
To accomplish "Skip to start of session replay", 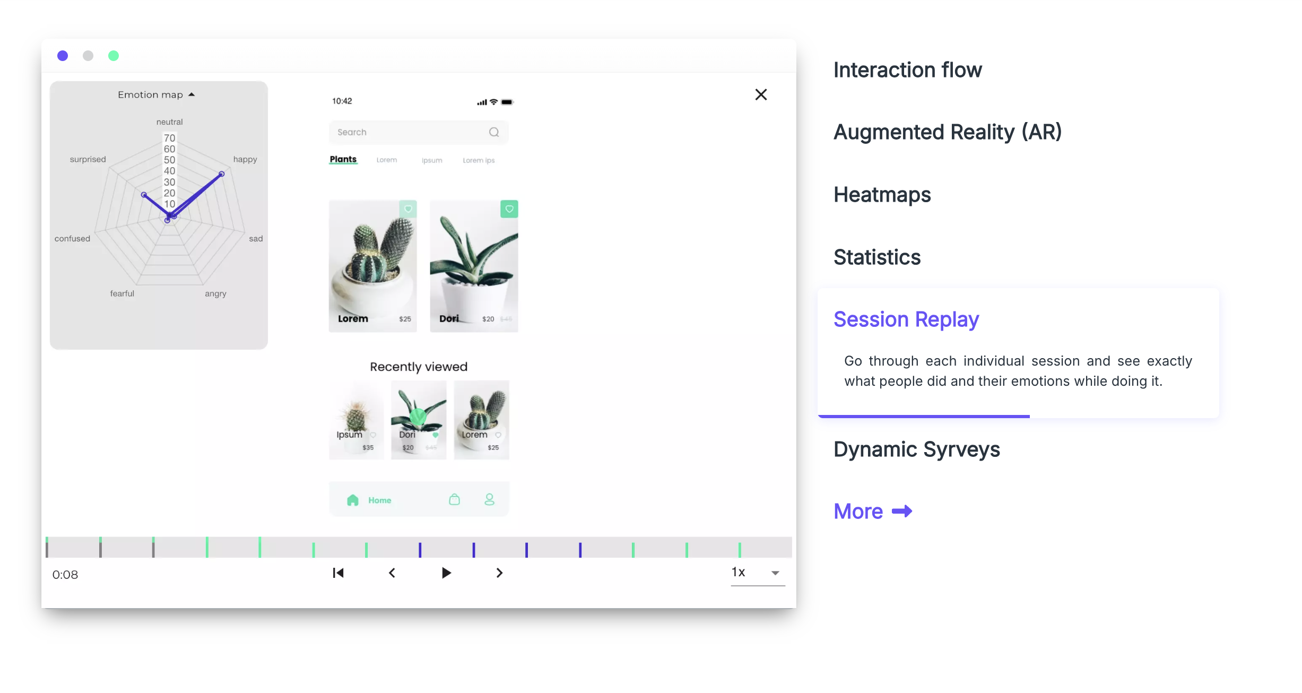I will click(338, 573).
